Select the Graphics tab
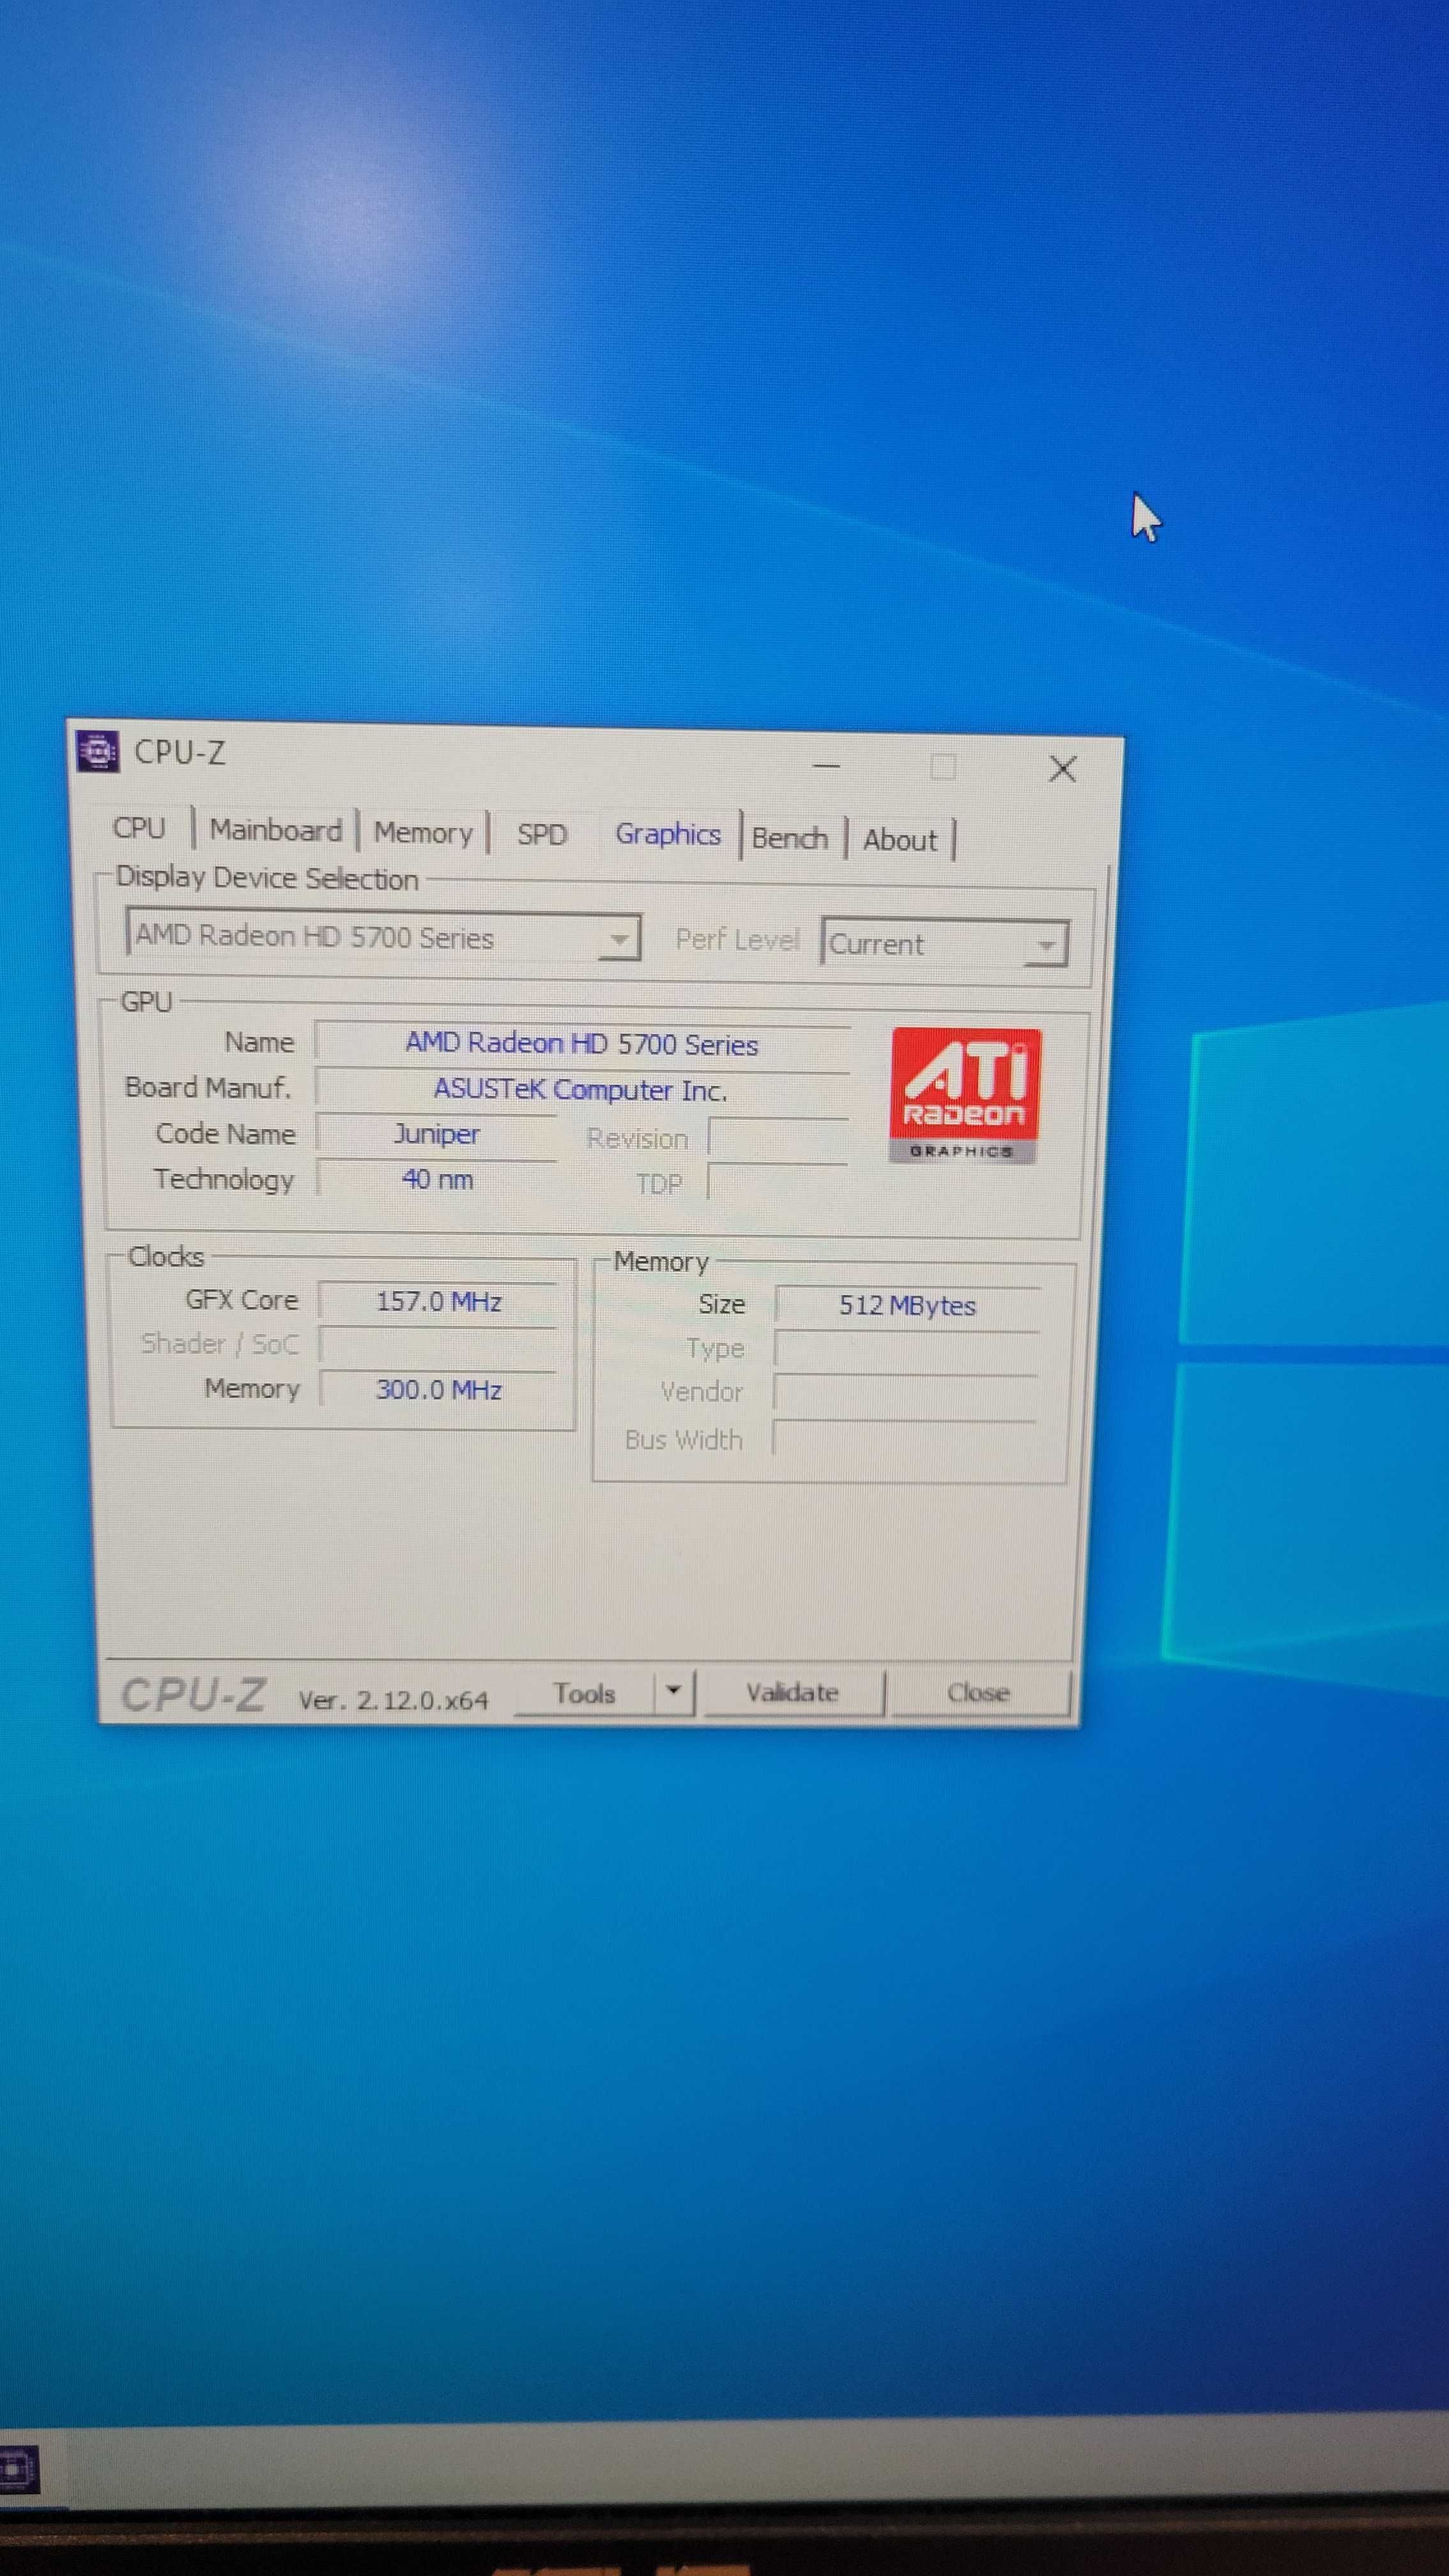The width and height of the screenshot is (1449, 2576). click(x=667, y=834)
